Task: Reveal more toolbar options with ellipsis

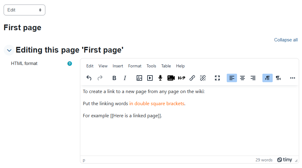Action: click(x=292, y=78)
